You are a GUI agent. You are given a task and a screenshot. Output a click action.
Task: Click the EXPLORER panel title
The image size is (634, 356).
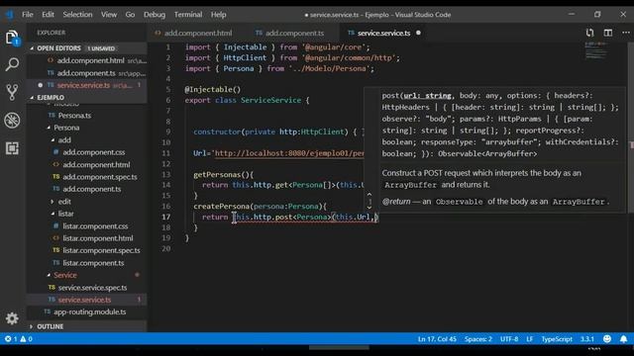coord(51,33)
